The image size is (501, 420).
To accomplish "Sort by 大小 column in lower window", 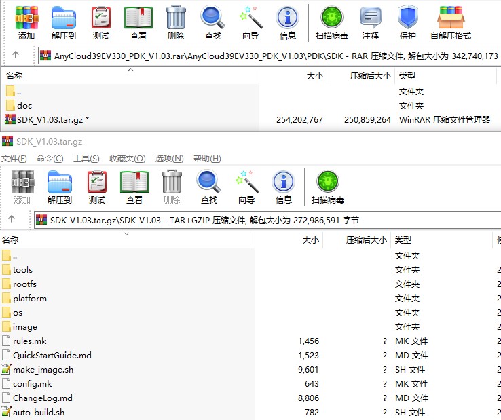I will pos(289,240).
